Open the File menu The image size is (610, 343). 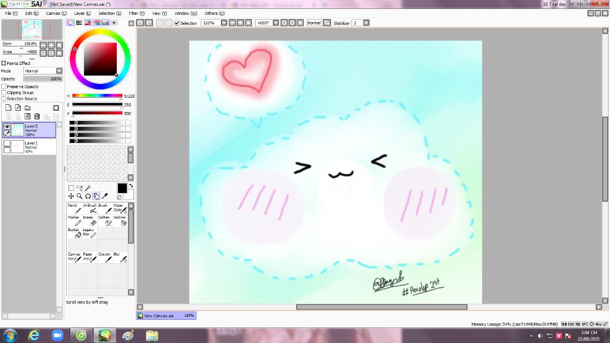(11, 13)
